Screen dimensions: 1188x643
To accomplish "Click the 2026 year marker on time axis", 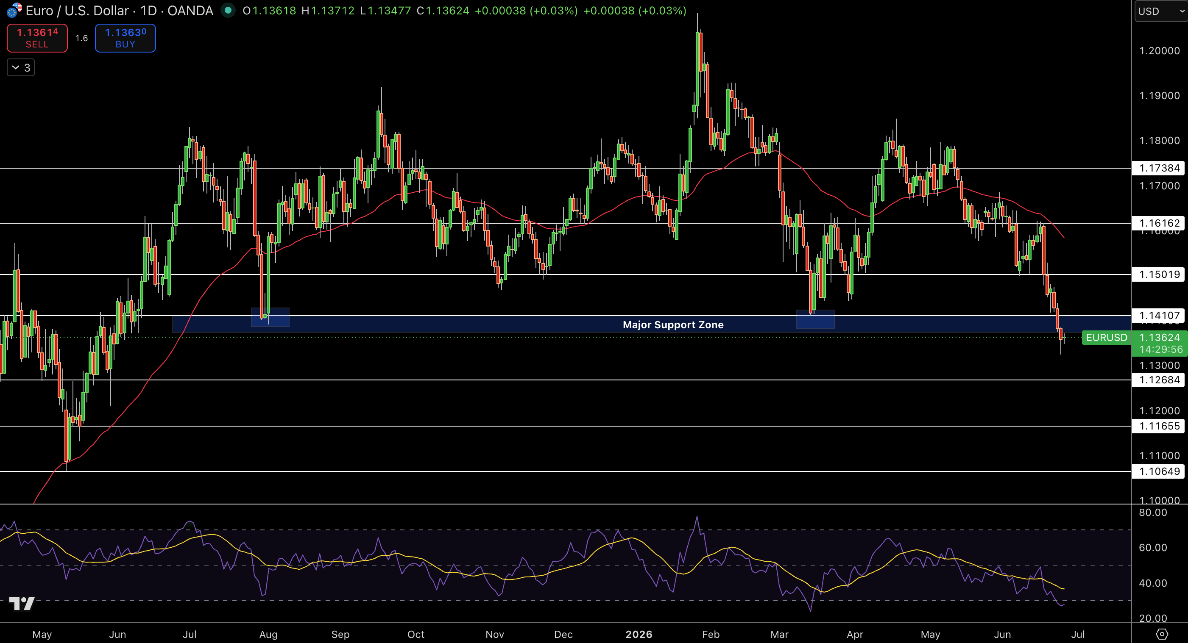I will [x=639, y=634].
